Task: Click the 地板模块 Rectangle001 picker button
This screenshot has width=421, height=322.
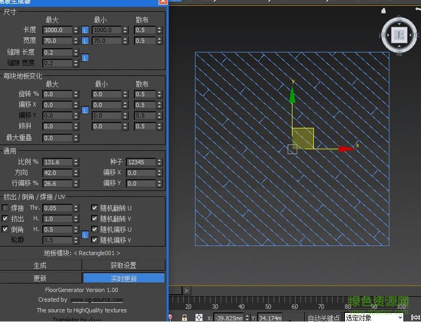Action: 82,253
